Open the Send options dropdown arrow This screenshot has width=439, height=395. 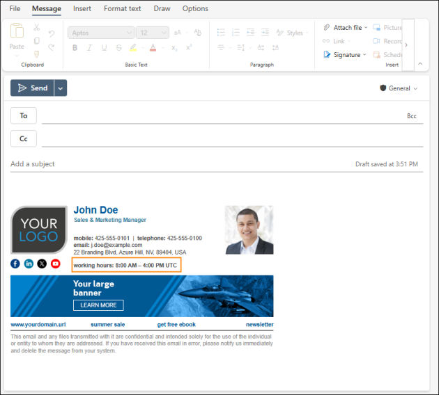61,88
